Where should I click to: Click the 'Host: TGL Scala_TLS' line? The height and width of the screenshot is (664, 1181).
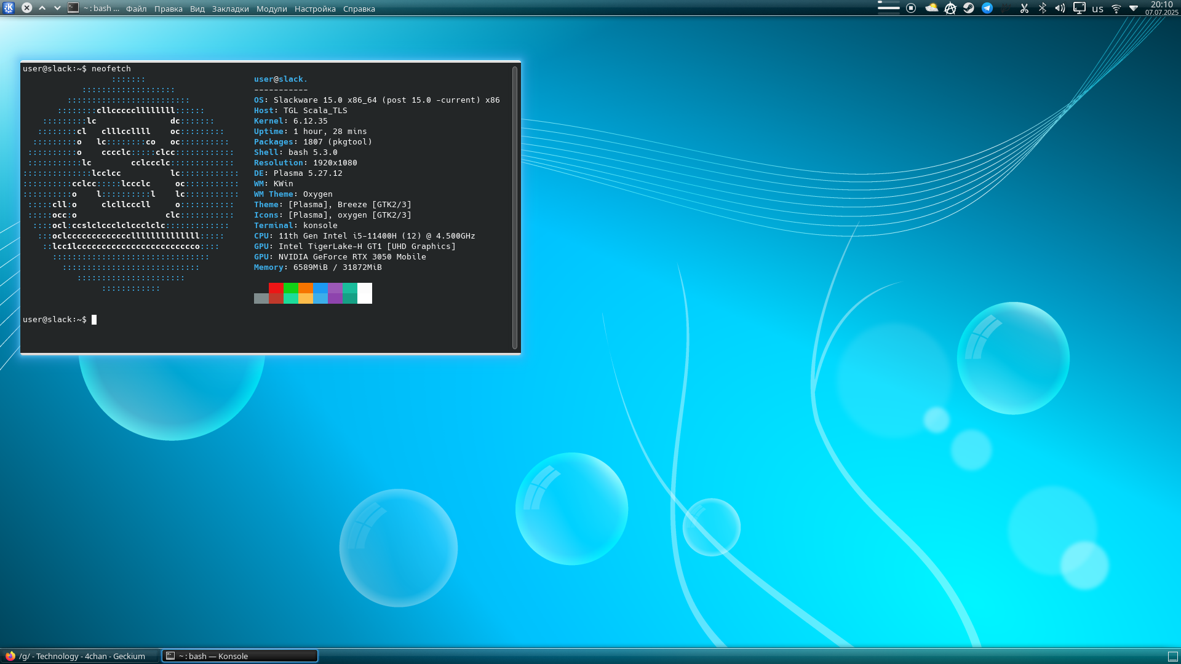pos(301,111)
